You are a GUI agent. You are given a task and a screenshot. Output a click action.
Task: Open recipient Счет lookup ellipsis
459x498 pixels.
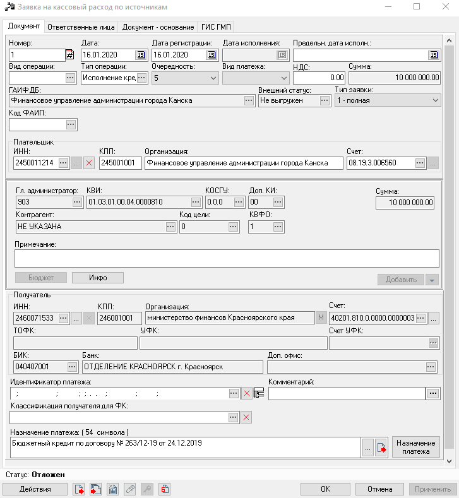pos(420,318)
